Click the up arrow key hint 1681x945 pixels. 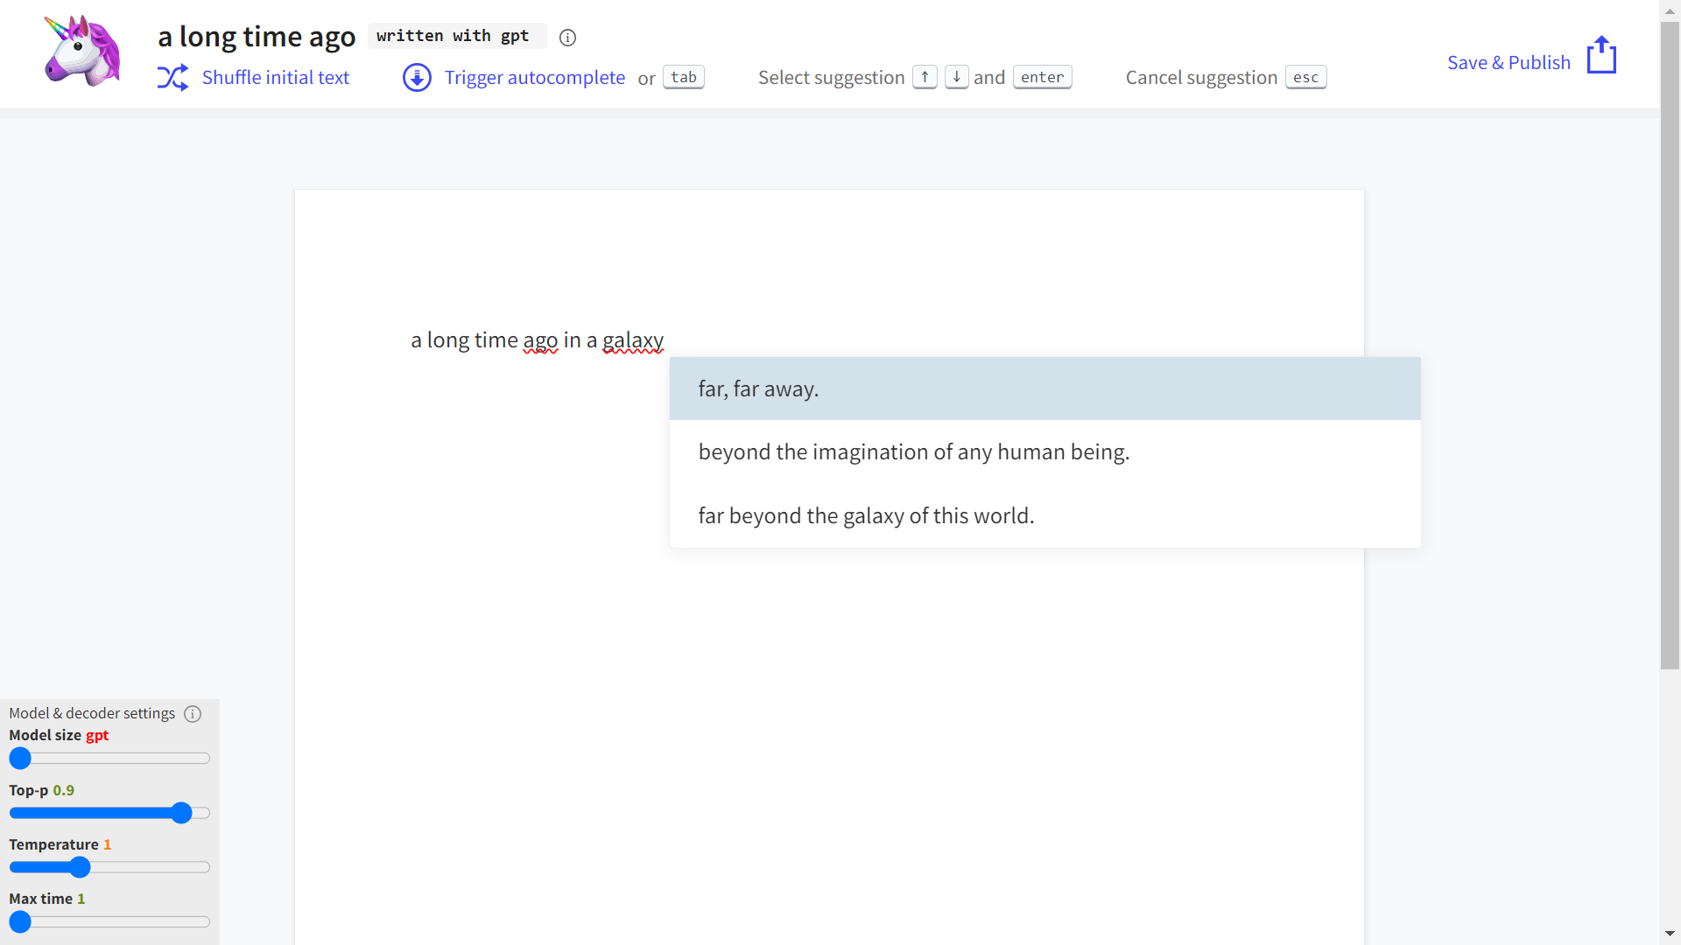(925, 77)
